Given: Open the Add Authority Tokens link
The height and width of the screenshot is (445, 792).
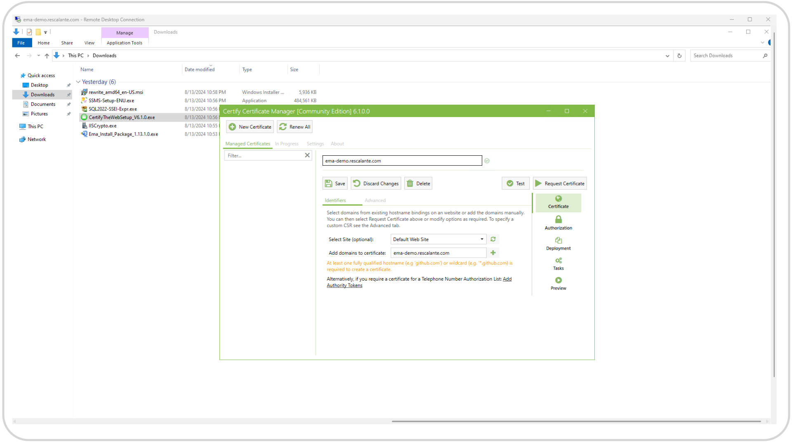Looking at the screenshot, I should (419, 282).
